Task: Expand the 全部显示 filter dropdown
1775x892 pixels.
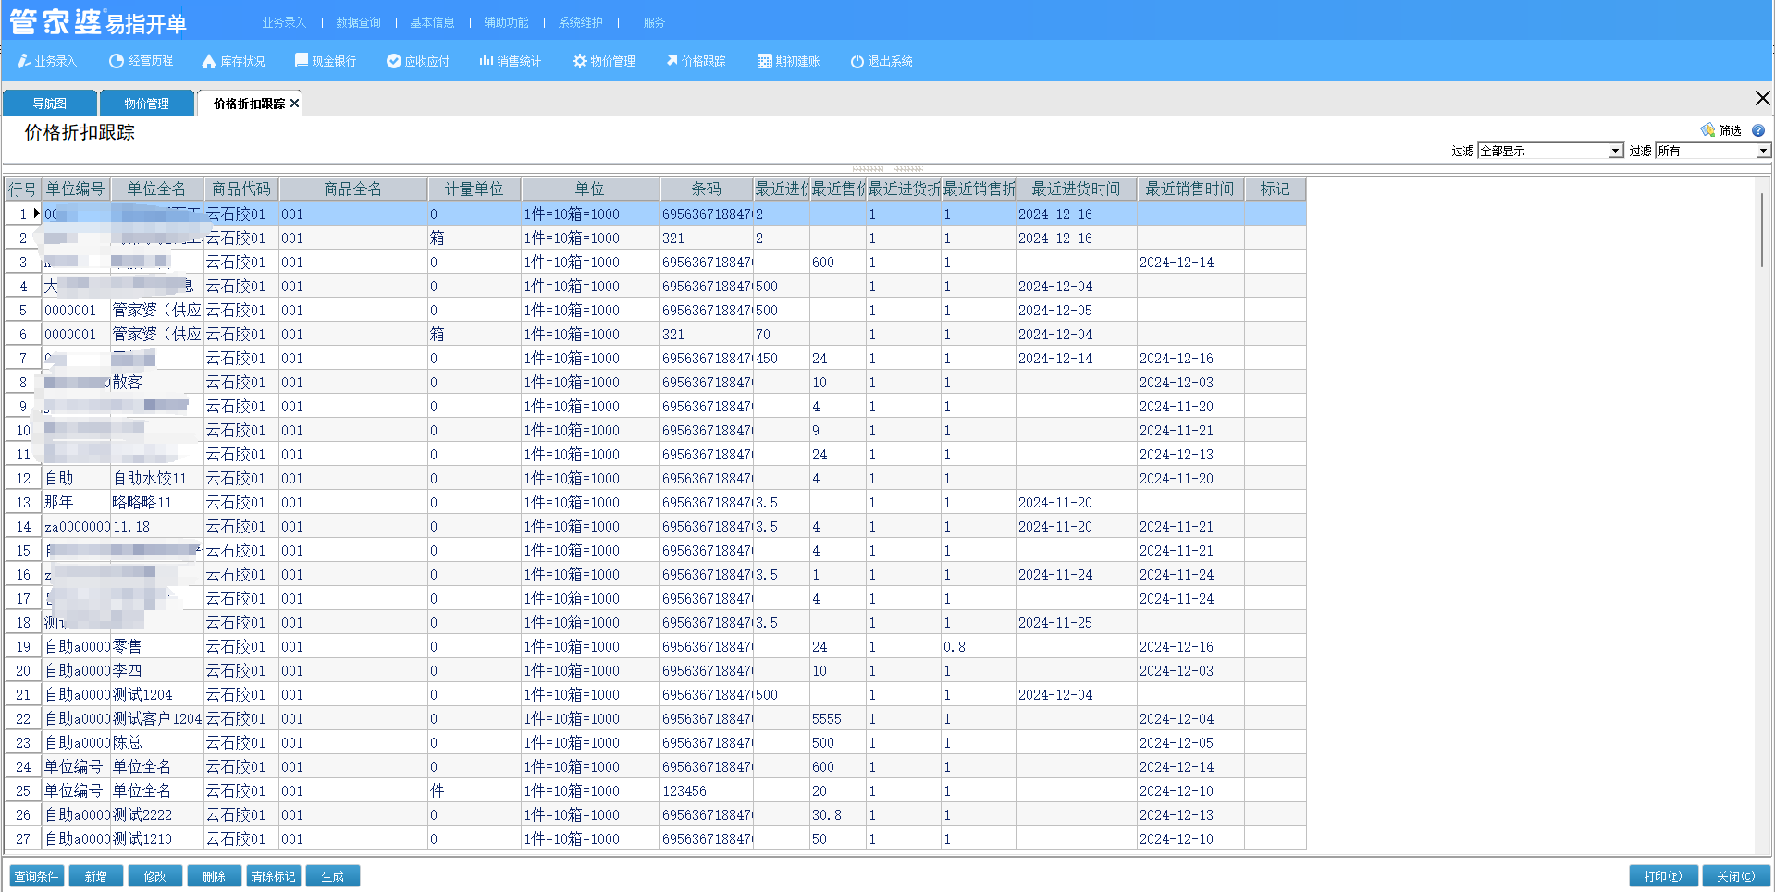Action: (x=1616, y=151)
